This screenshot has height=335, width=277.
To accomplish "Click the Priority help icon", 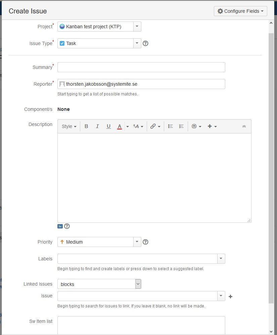I will click(145, 242).
